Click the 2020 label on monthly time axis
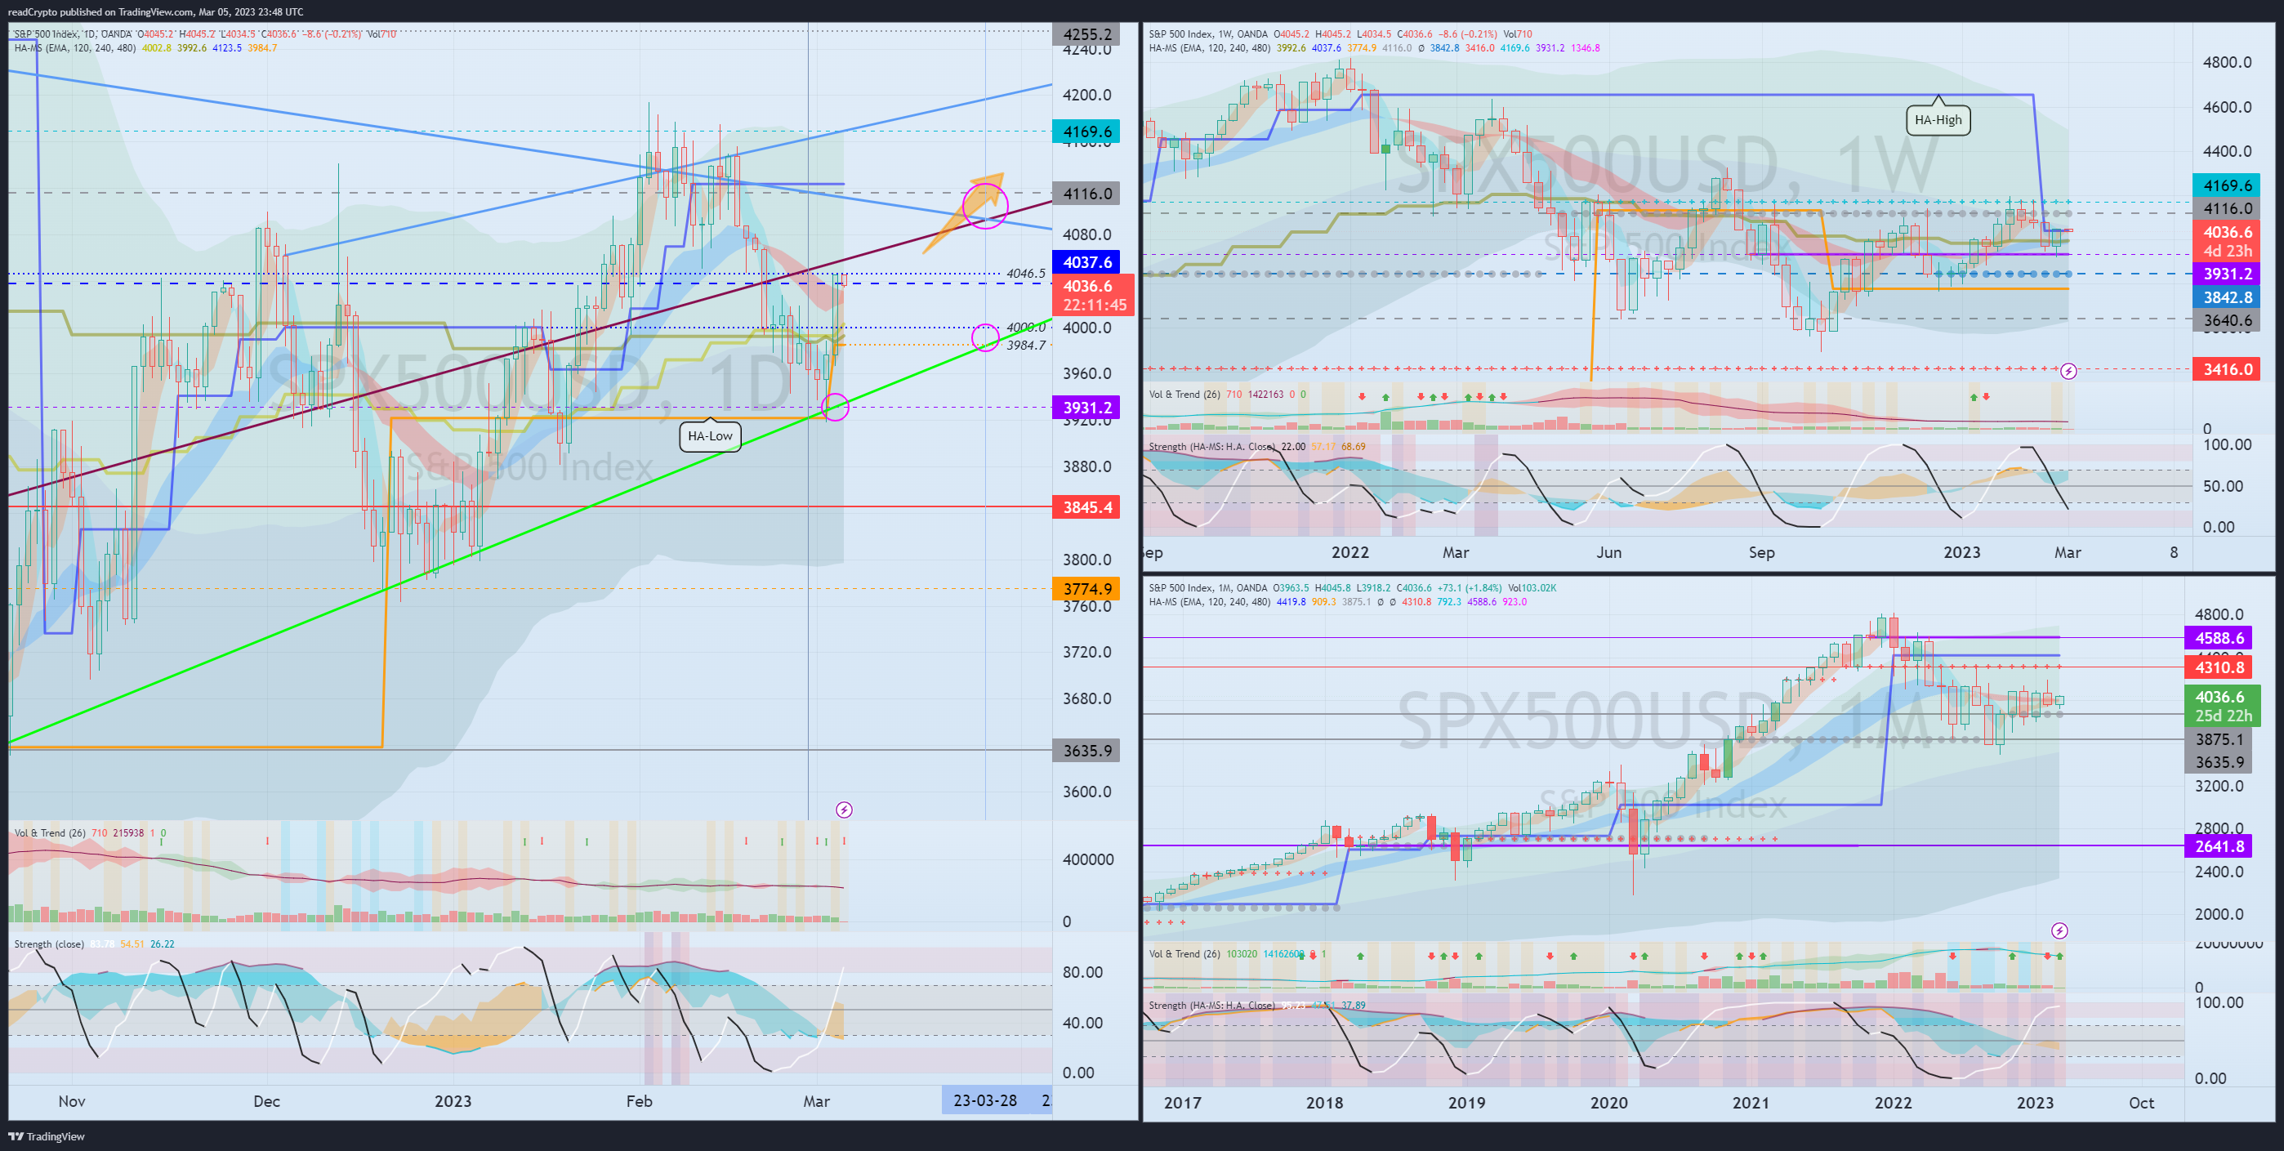 coord(1608,1102)
